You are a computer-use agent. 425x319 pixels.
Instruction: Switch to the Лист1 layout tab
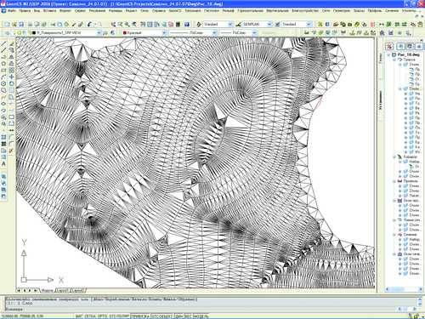click(62, 291)
